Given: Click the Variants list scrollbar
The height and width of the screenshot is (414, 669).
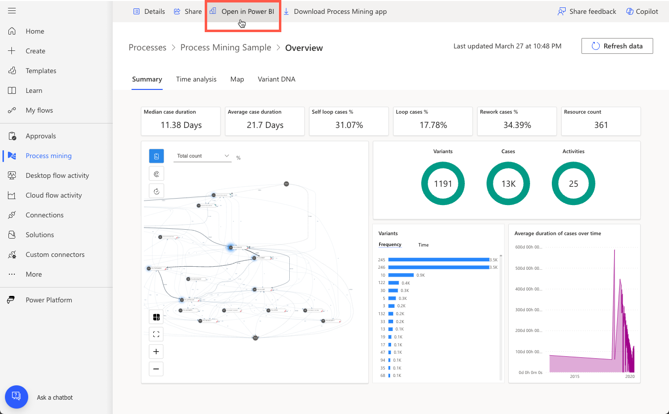Looking at the screenshot, I should pos(501,317).
